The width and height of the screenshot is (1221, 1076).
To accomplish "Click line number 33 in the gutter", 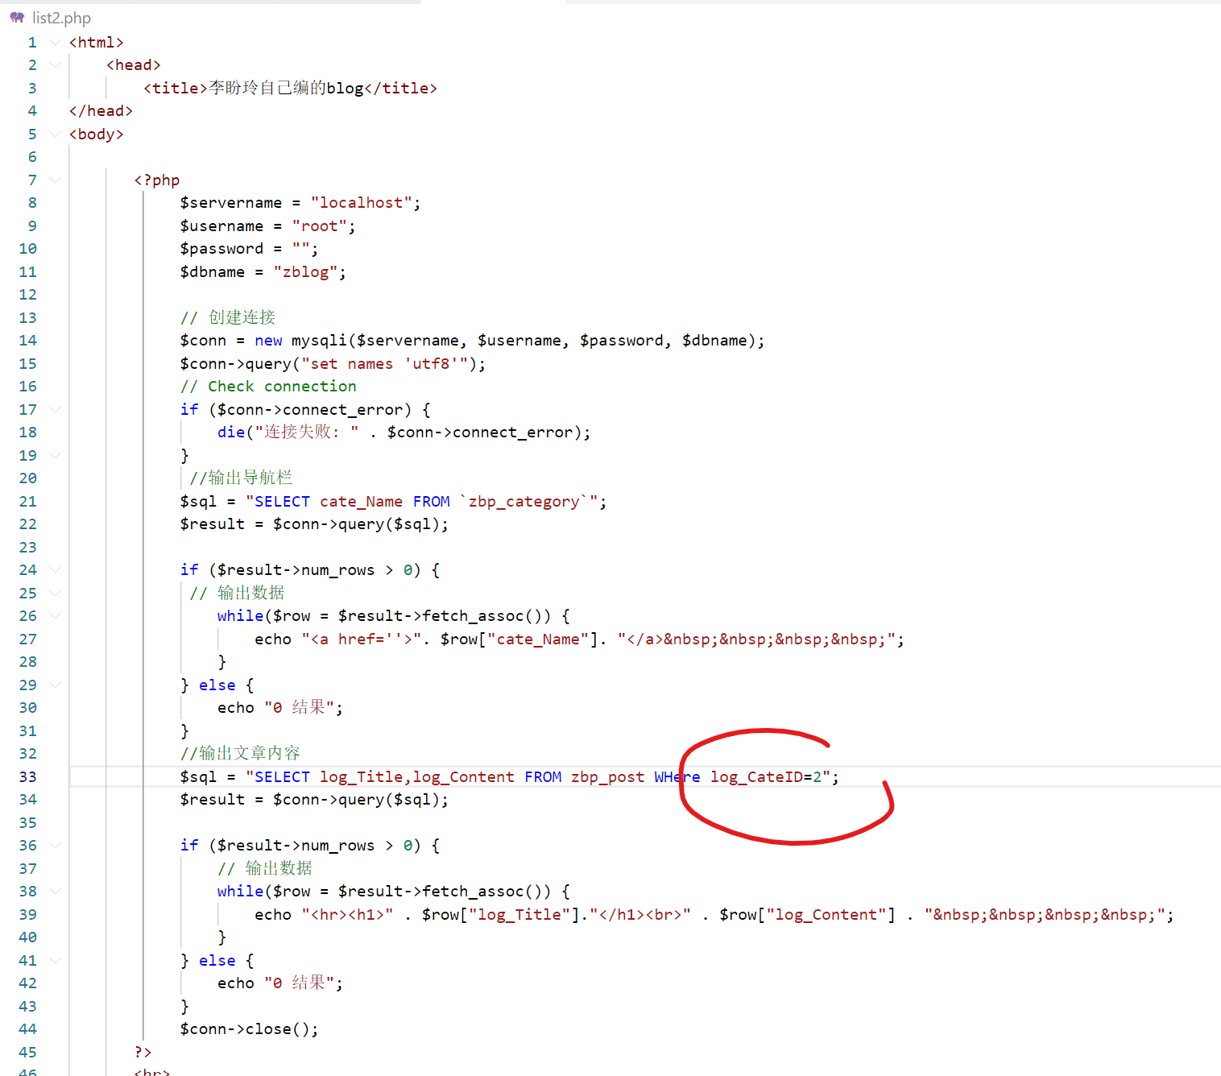I will [27, 776].
